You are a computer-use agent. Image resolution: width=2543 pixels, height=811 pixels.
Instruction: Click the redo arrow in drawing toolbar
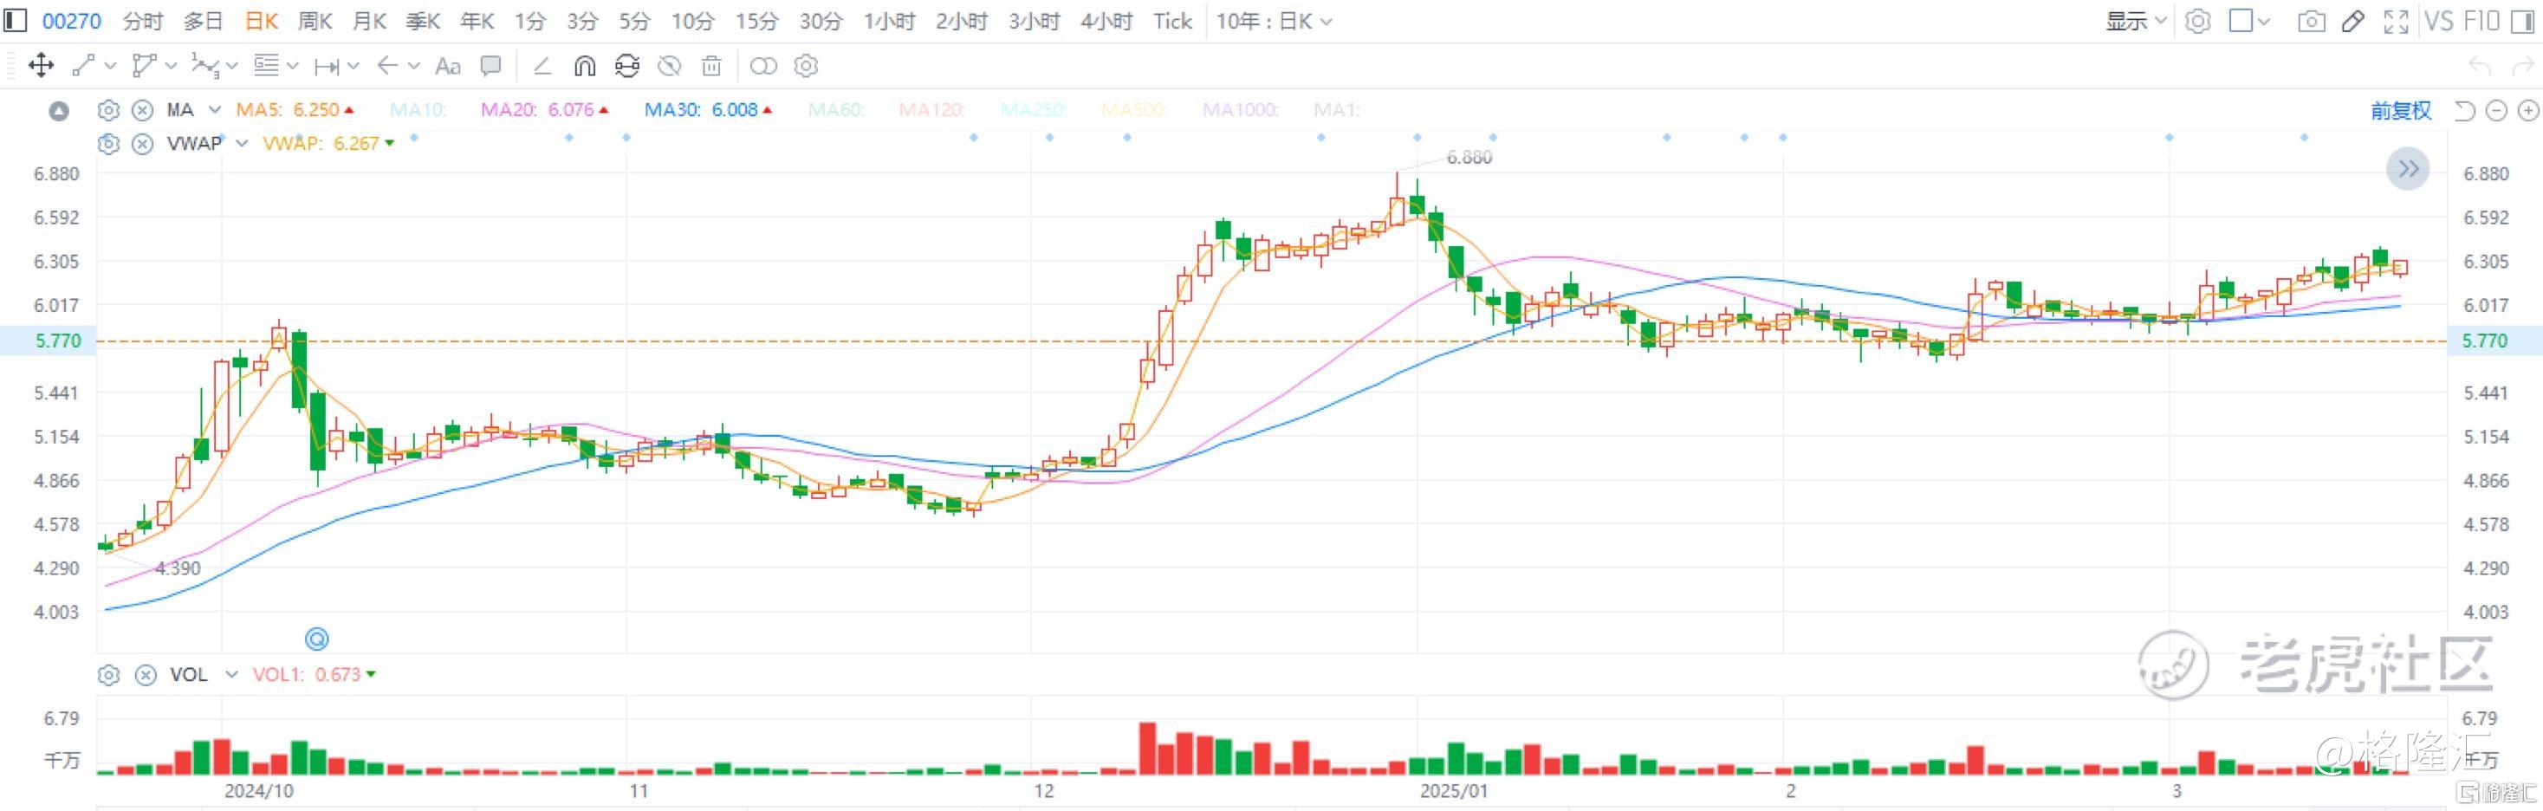pos(2523,66)
